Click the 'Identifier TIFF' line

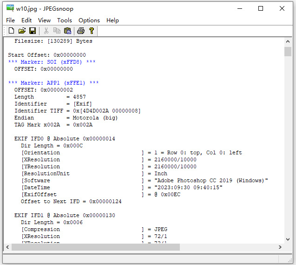[x=78, y=111]
